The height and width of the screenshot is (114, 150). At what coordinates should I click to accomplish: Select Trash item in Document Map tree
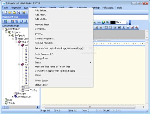pos(11,103)
